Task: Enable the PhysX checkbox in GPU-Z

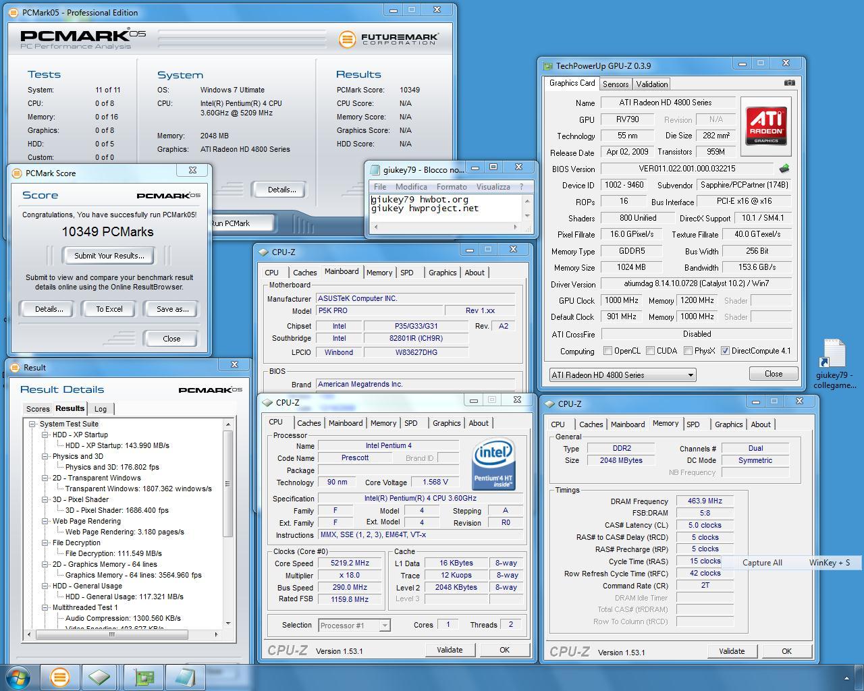Action: click(x=688, y=351)
